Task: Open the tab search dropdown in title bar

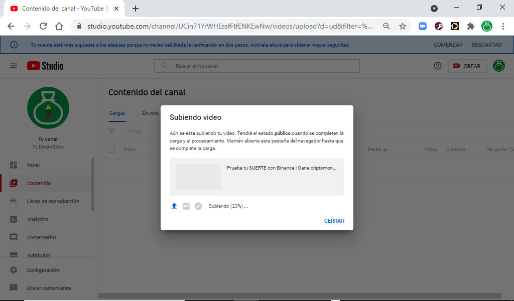Action: [434, 9]
